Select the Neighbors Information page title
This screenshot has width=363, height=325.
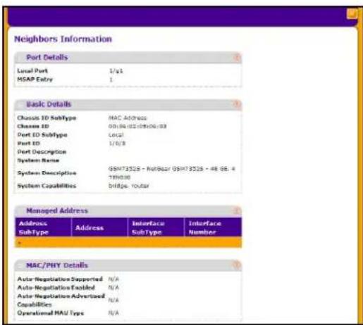pyautogui.click(x=63, y=39)
